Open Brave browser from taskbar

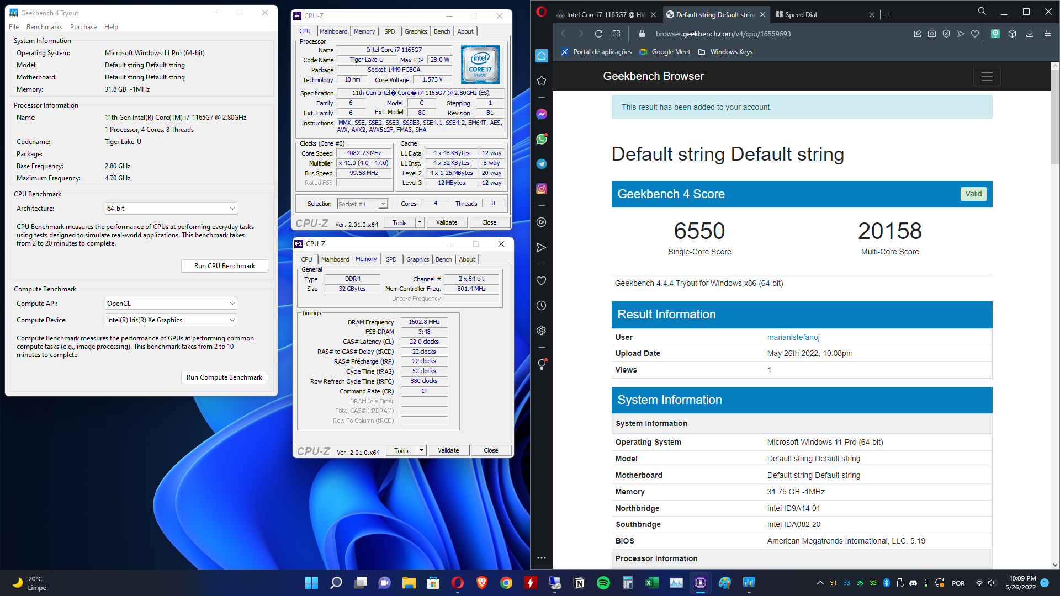click(482, 583)
